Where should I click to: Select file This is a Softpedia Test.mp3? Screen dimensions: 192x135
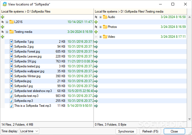(33, 106)
